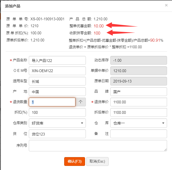Screen dimensions: 172x170
Task: Close the 添加产品 dialog with X
Action: (x=166, y=5)
